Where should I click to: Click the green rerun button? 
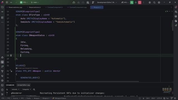click(x=132, y=2)
